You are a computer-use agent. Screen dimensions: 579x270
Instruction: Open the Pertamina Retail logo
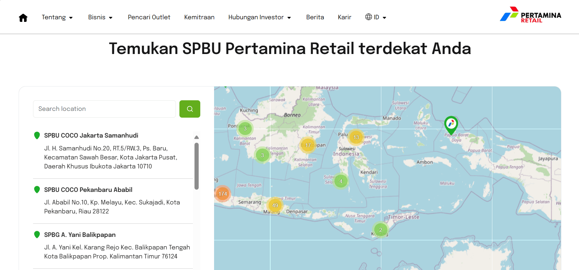tap(530, 14)
